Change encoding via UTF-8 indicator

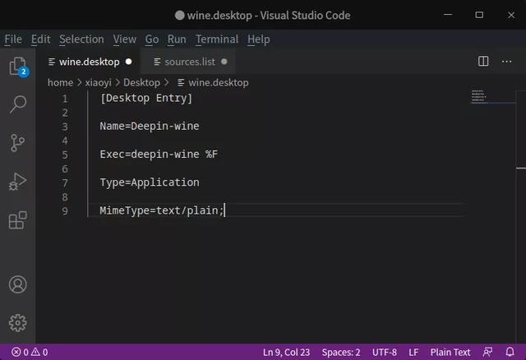pos(385,352)
